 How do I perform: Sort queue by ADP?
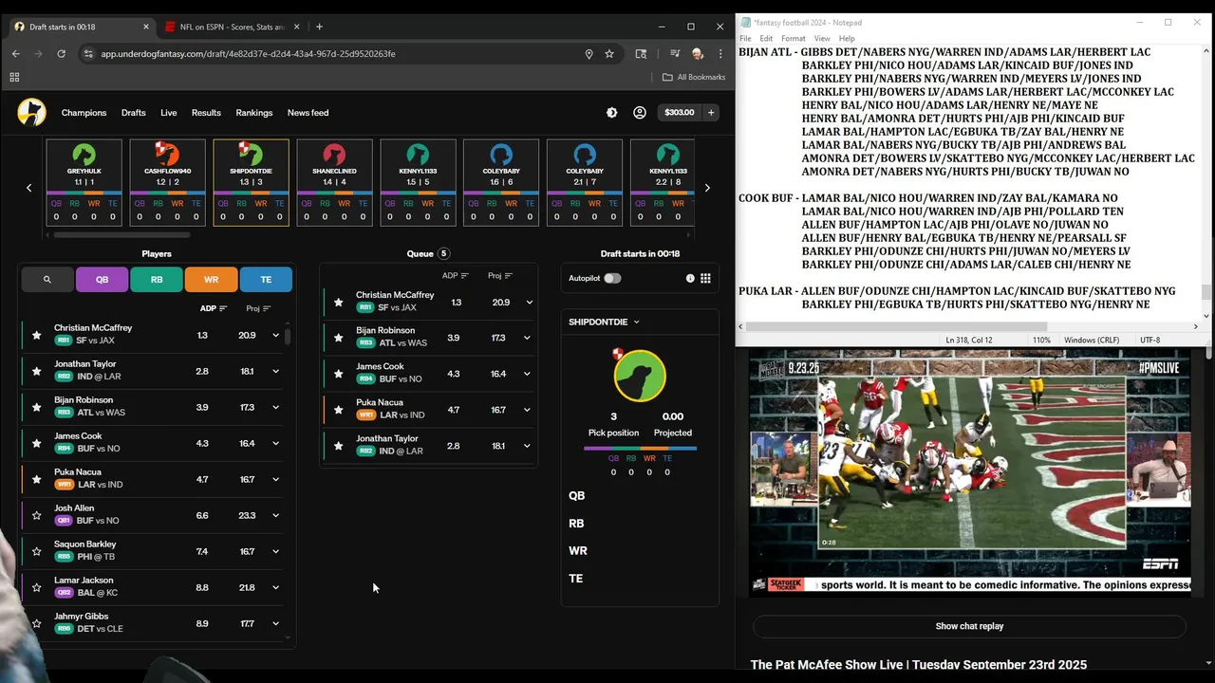pos(456,275)
